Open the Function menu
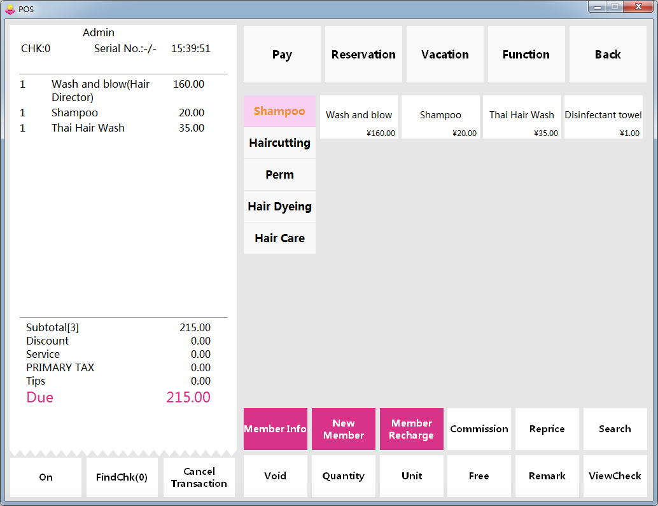 tap(526, 55)
